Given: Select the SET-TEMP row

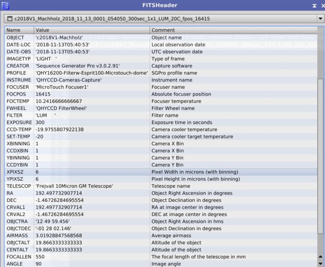Looking at the screenshot, I should (x=161, y=137).
